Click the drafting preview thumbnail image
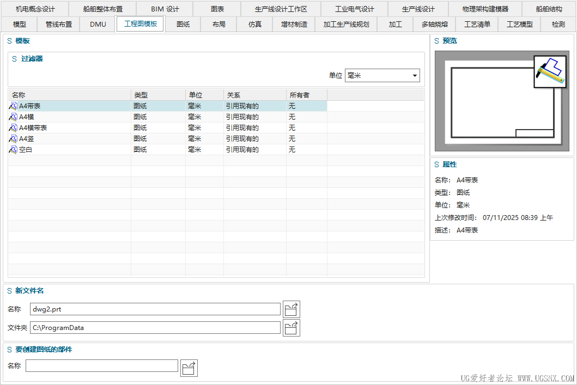Viewport: 577px width, 385px height. pos(502,101)
